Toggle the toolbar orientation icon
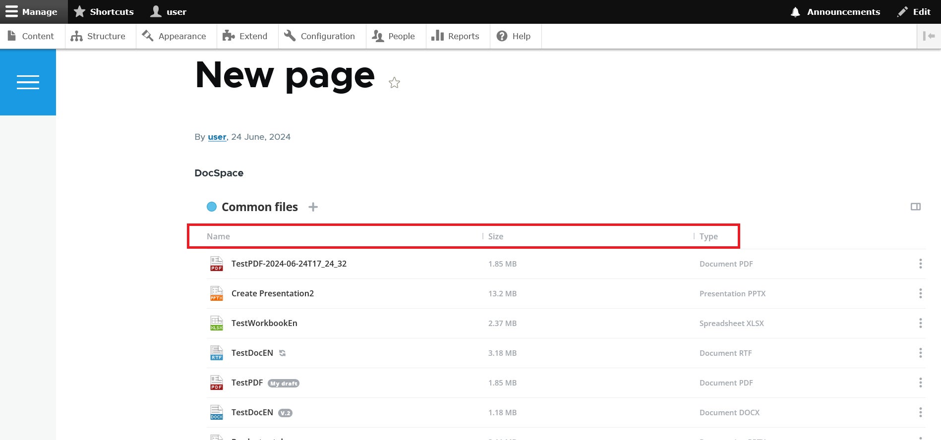This screenshot has height=440, width=941. point(929,36)
